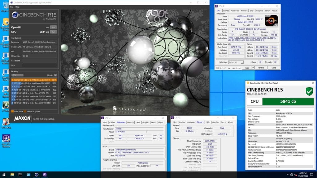317x178 pixels.
Task: Switch to CPU-Z via its purple taskbar icon
Action: pos(45,175)
